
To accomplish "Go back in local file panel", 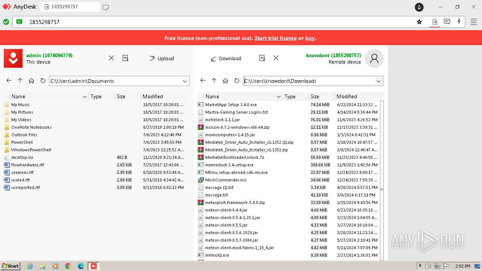I will (x=9, y=81).
